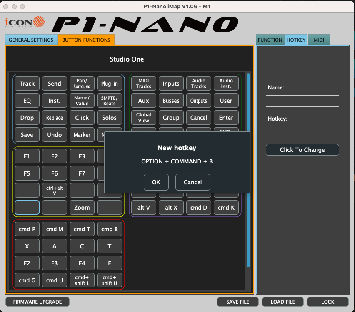This screenshot has width=355, height=312.
Task: Open the FUNCTION tab in right panel
Action: pos(270,40)
